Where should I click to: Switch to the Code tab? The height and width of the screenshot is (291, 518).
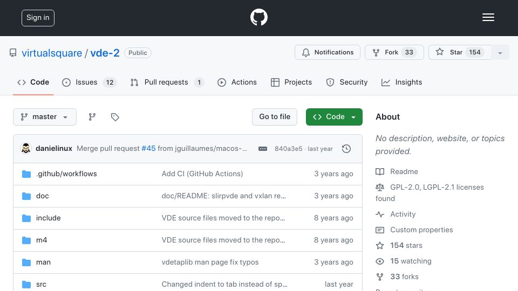33,82
